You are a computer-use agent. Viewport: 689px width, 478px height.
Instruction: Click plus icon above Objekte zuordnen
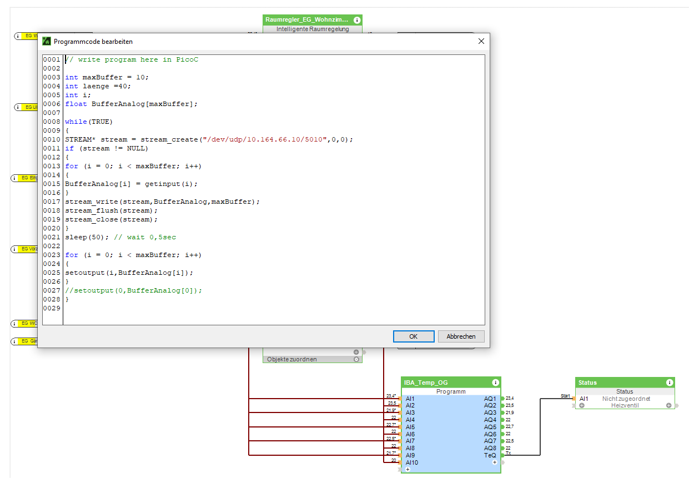click(x=356, y=352)
